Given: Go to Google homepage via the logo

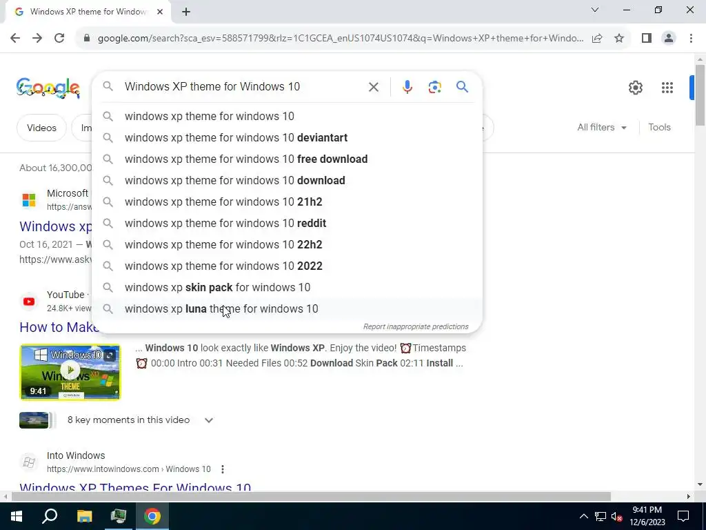Looking at the screenshot, I should (x=48, y=88).
